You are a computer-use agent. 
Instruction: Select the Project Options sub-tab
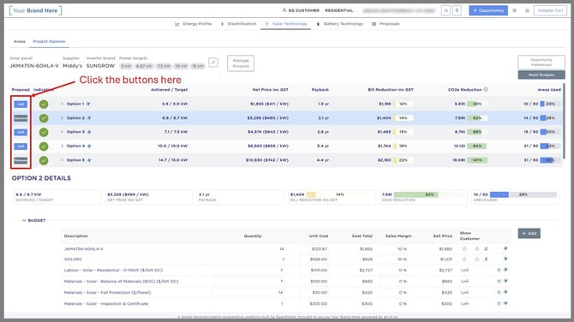point(49,41)
